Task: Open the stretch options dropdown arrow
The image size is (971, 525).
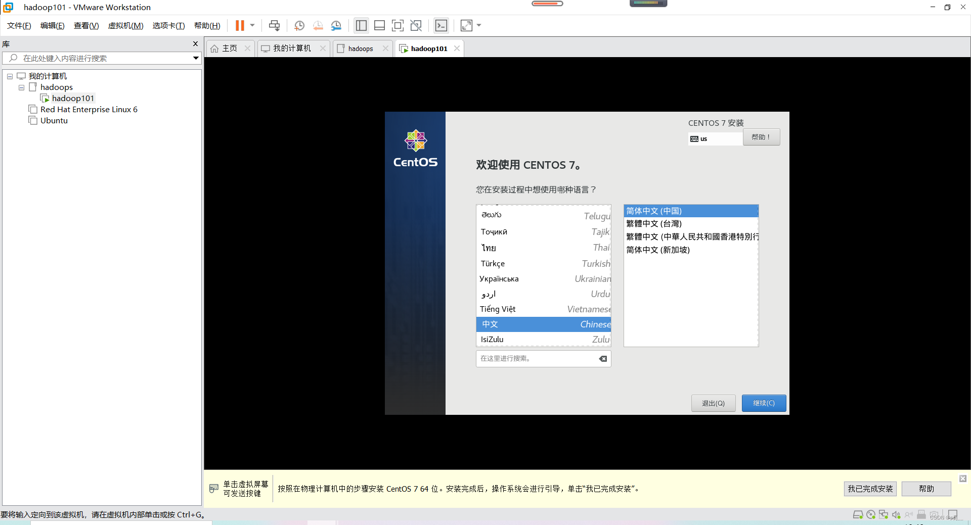Action: click(x=479, y=25)
